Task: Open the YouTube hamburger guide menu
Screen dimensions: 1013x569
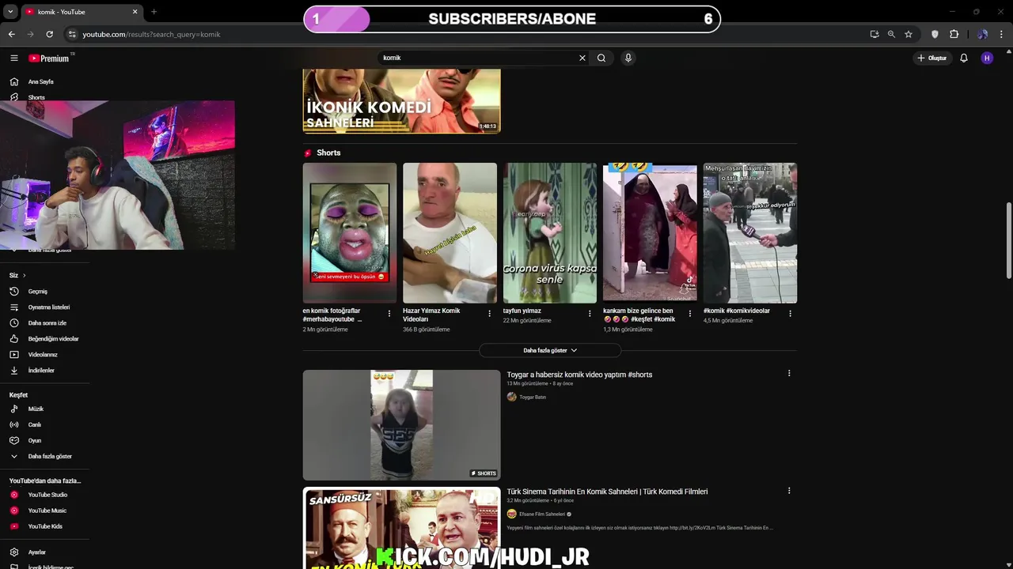Action: (x=13, y=58)
